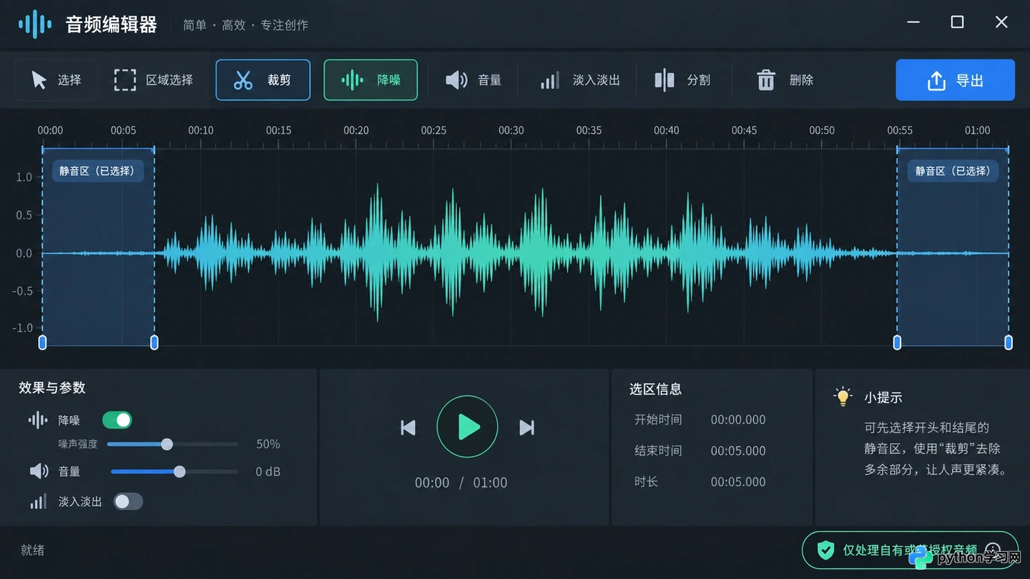Use the 分割 split tool

pyautogui.click(x=682, y=80)
